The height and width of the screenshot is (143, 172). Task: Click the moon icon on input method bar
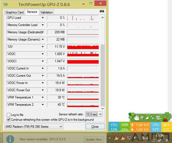tap(147, 118)
